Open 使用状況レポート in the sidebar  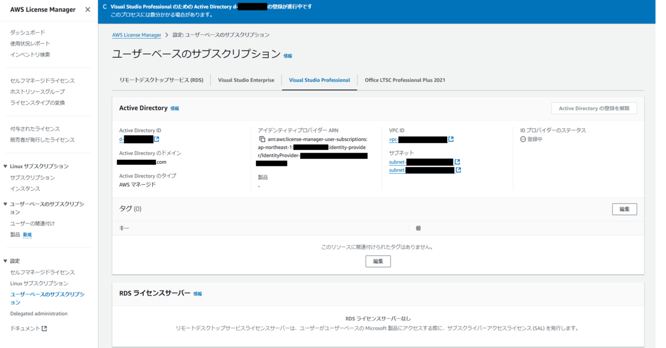pos(30,43)
